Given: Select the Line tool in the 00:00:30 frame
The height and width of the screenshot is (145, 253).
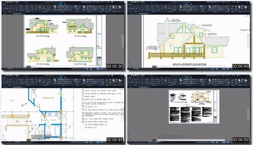Looking at the screenshot, I should (3, 7).
